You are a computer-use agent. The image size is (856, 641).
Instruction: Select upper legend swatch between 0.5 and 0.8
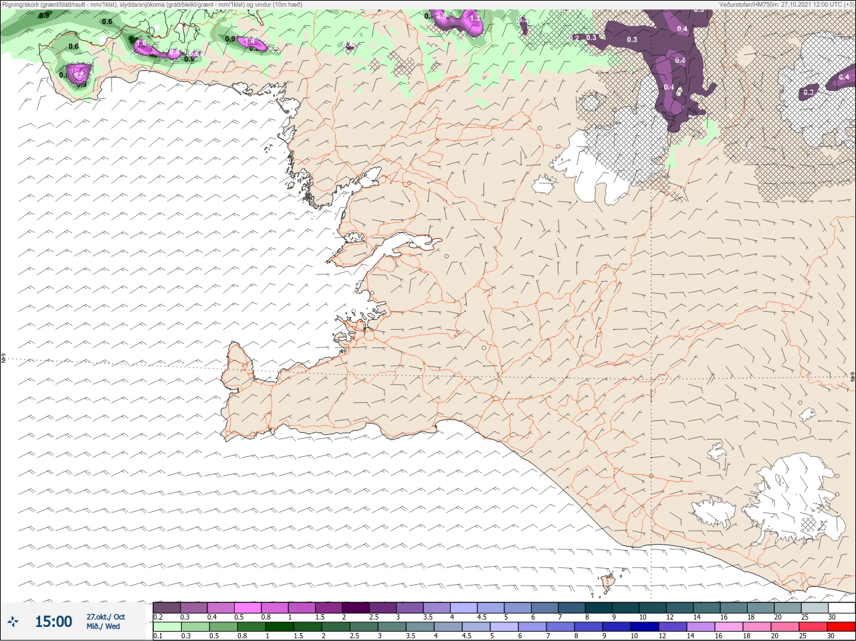(248, 608)
